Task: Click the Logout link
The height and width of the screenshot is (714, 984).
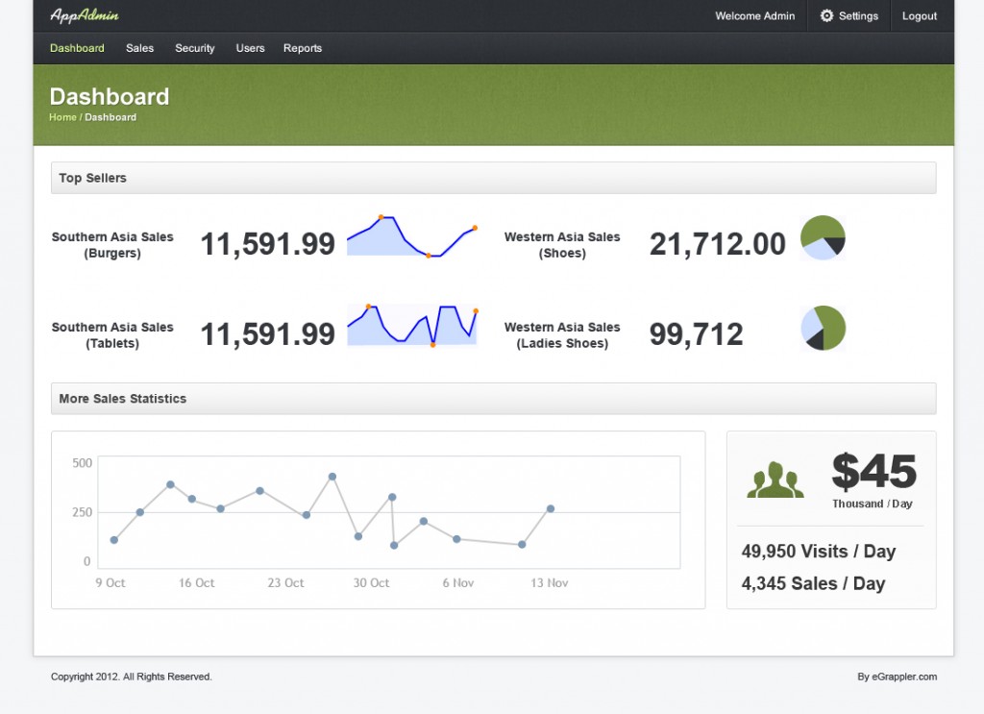Action: (x=920, y=16)
